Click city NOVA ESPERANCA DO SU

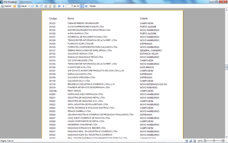coord(154,84)
